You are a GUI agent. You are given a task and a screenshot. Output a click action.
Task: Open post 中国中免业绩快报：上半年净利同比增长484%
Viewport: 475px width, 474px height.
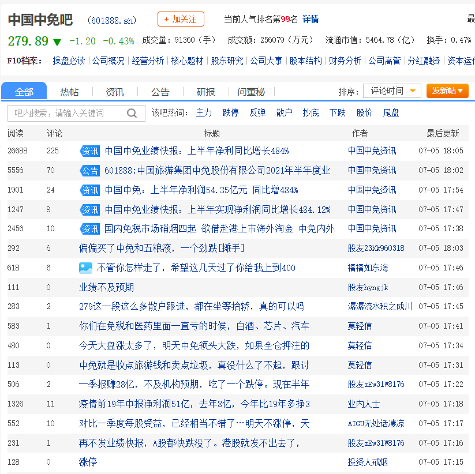[197, 151]
